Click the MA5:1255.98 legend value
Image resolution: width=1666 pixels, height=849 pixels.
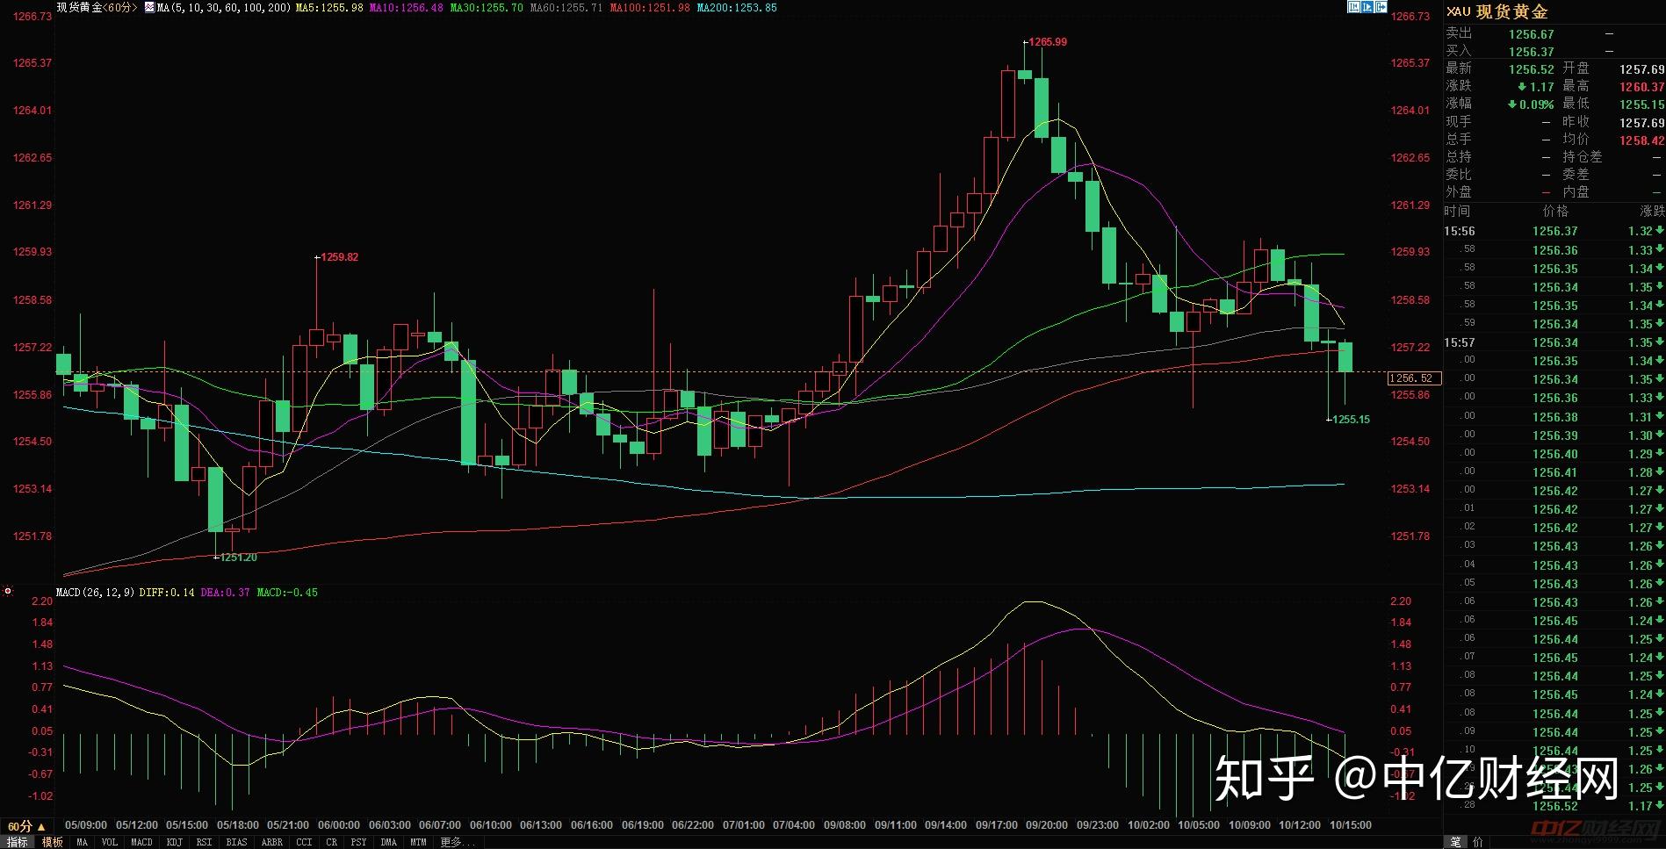329,7
